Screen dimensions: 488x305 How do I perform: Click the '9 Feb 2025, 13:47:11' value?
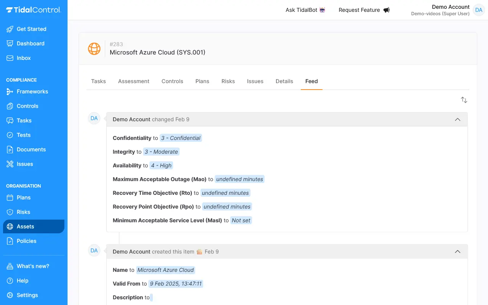(176, 284)
